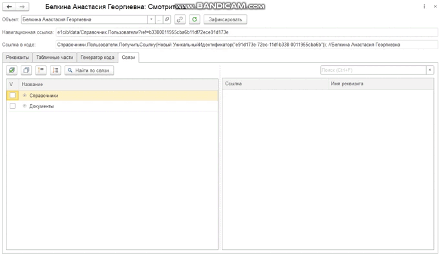Clear search with the x button
Viewport: 441px width, 255px height.
(430, 70)
